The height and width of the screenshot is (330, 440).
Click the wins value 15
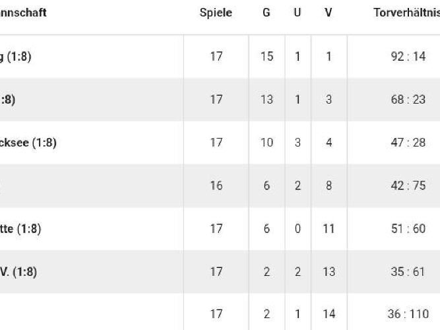point(267,57)
